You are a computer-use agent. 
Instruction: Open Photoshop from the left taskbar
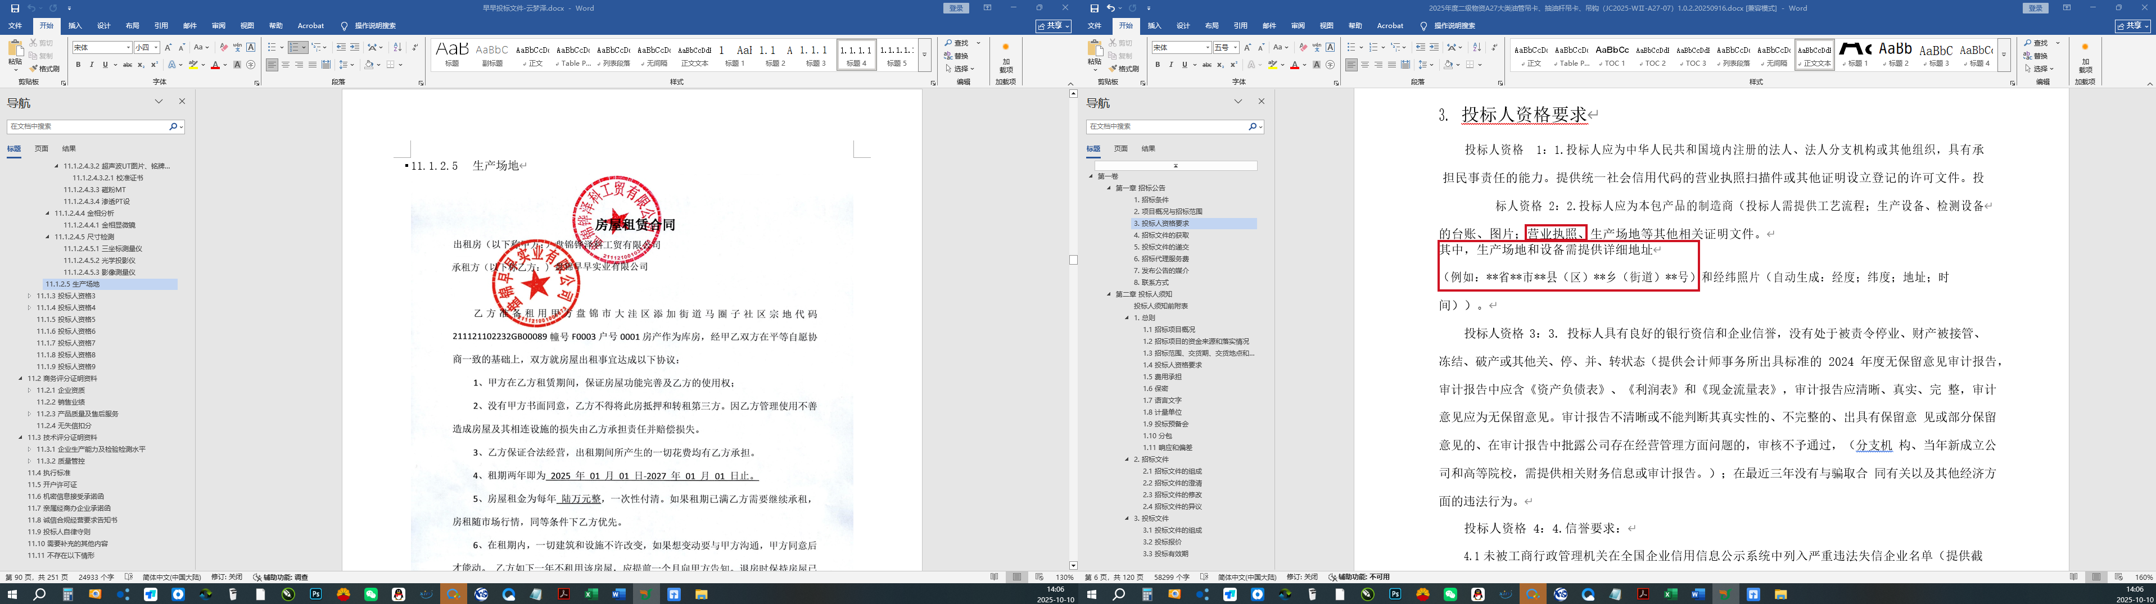[x=315, y=595]
